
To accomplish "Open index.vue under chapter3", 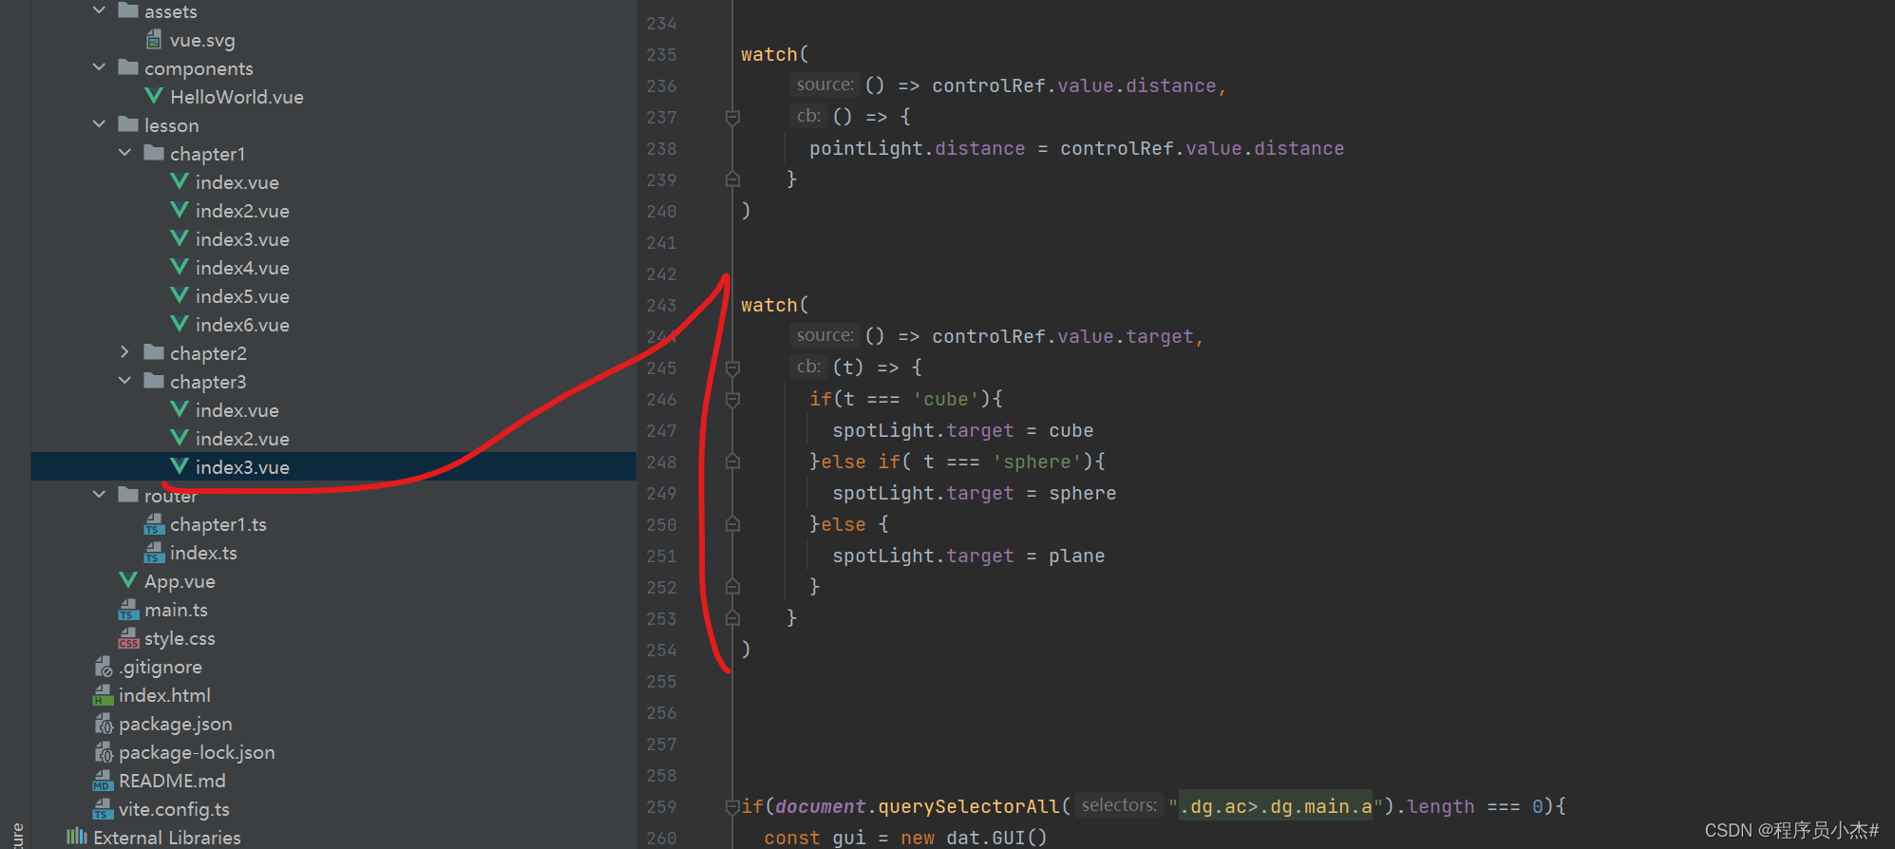I will [x=237, y=410].
